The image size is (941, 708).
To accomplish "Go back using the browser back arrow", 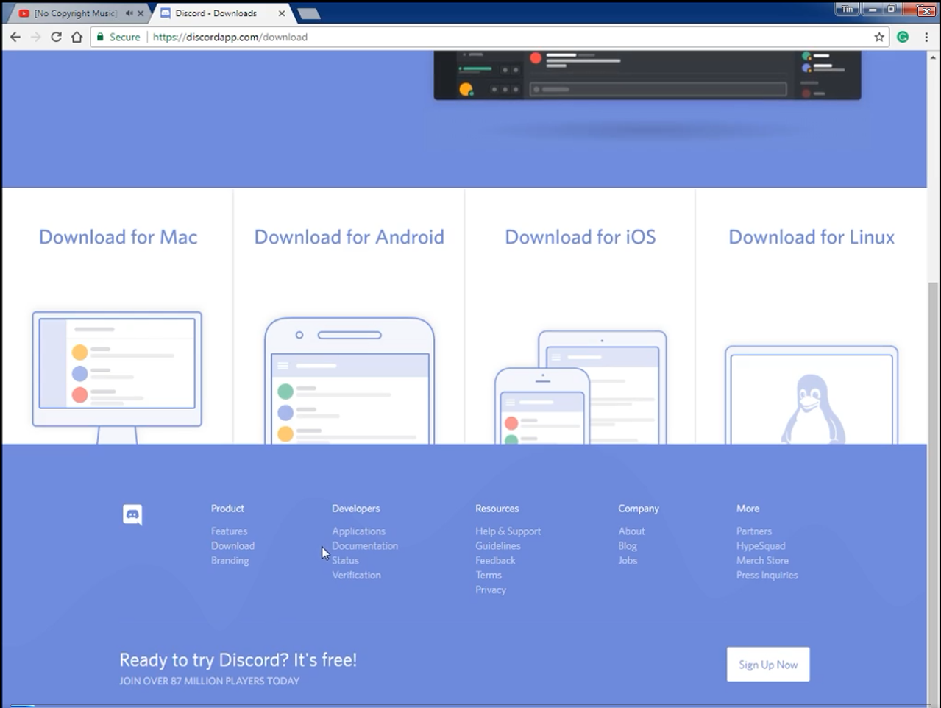I will tap(15, 37).
